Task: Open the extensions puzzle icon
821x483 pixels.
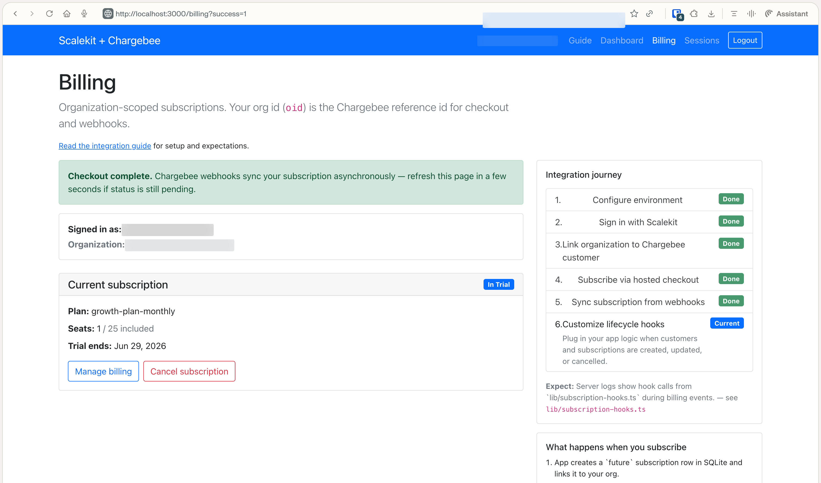Action: pos(694,14)
